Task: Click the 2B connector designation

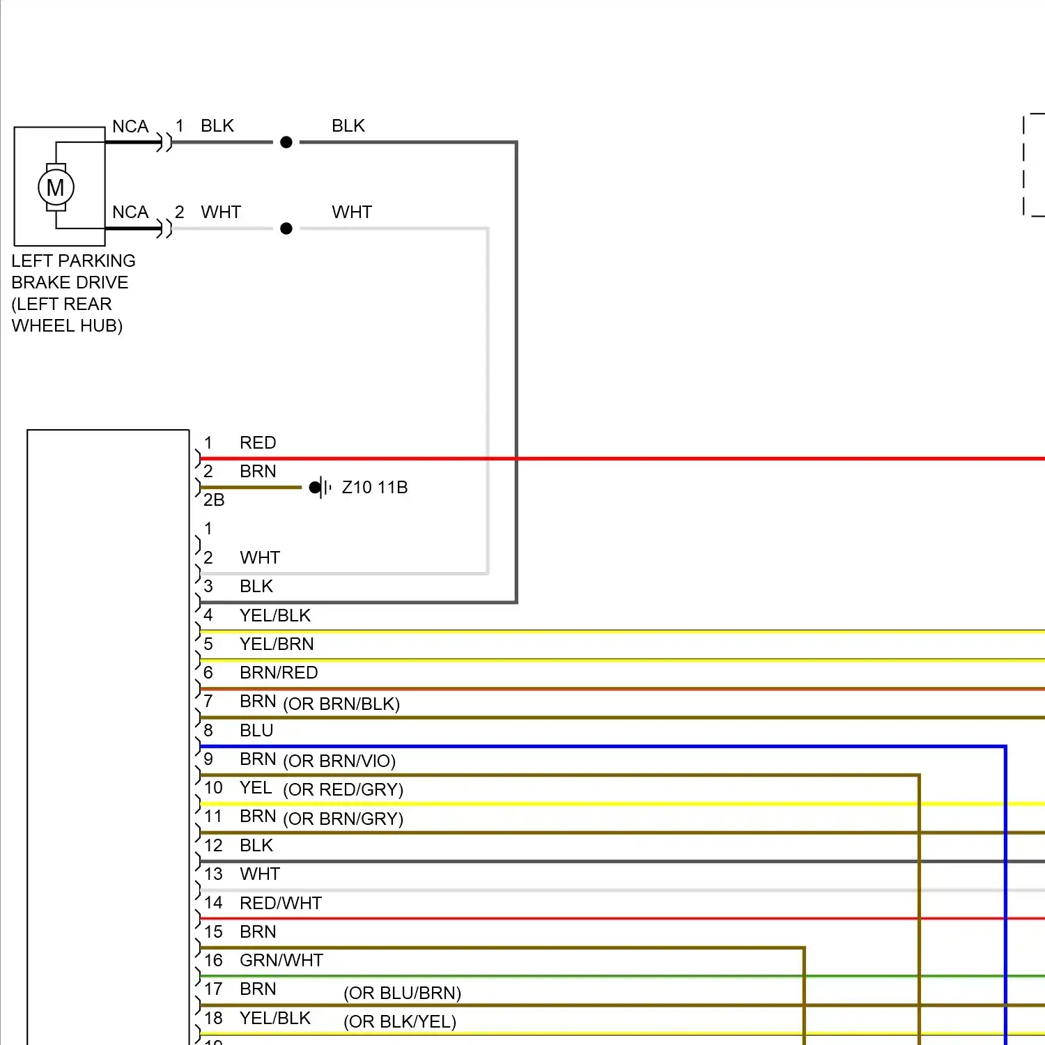Action: (x=214, y=500)
